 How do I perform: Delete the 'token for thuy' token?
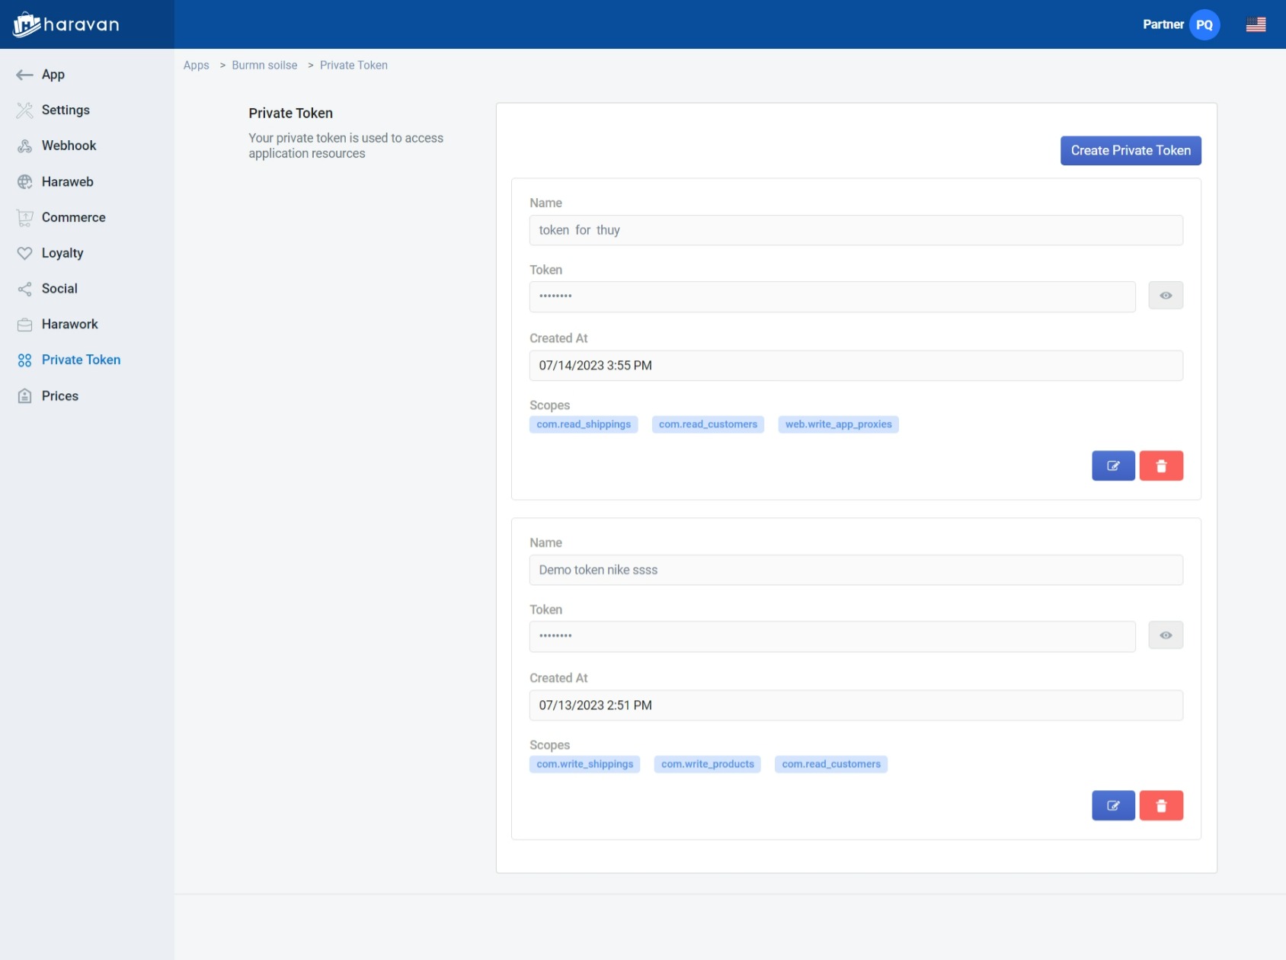1161,466
